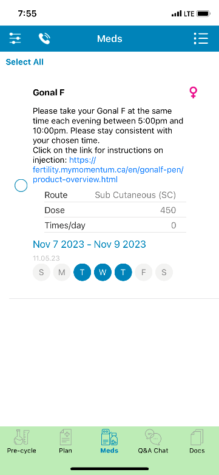Tap the Dose row showing 450
Viewport: 219px width, 475px height.
pos(115,210)
